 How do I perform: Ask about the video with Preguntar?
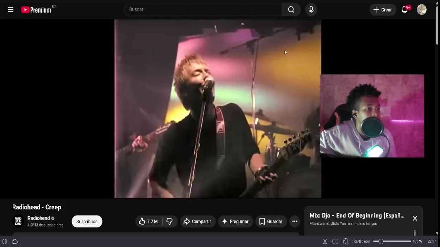pyautogui.click(x=235, y=222)
